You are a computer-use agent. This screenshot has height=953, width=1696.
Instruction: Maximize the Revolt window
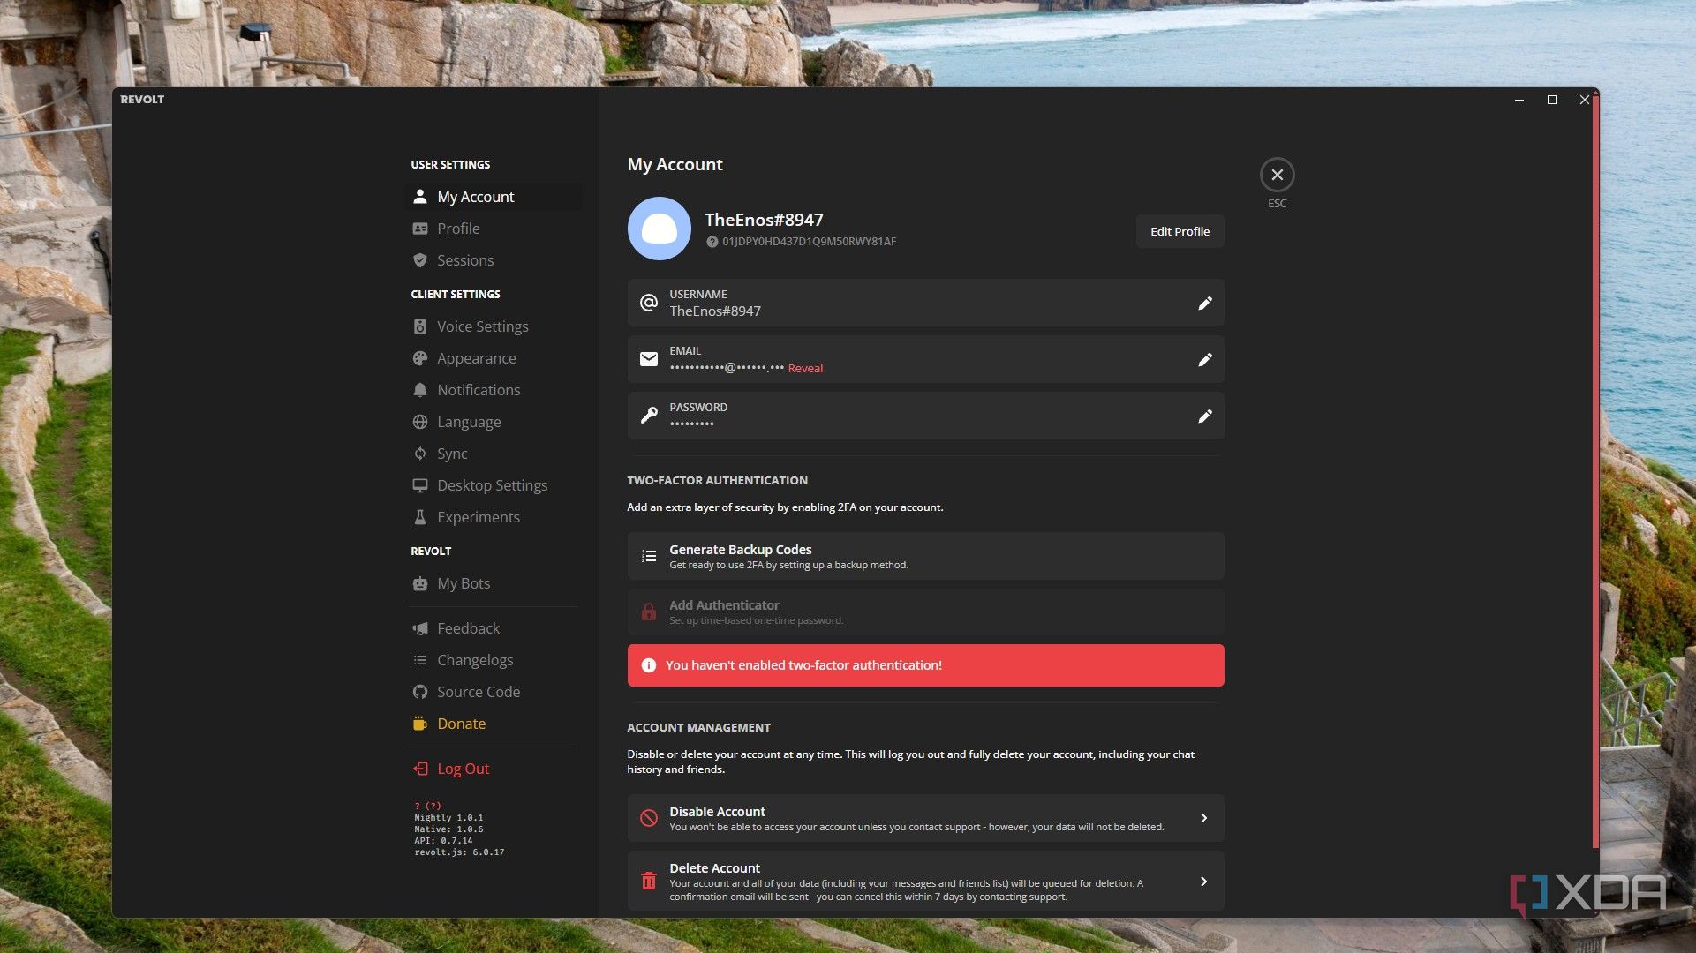click(x=1551, y=100)
